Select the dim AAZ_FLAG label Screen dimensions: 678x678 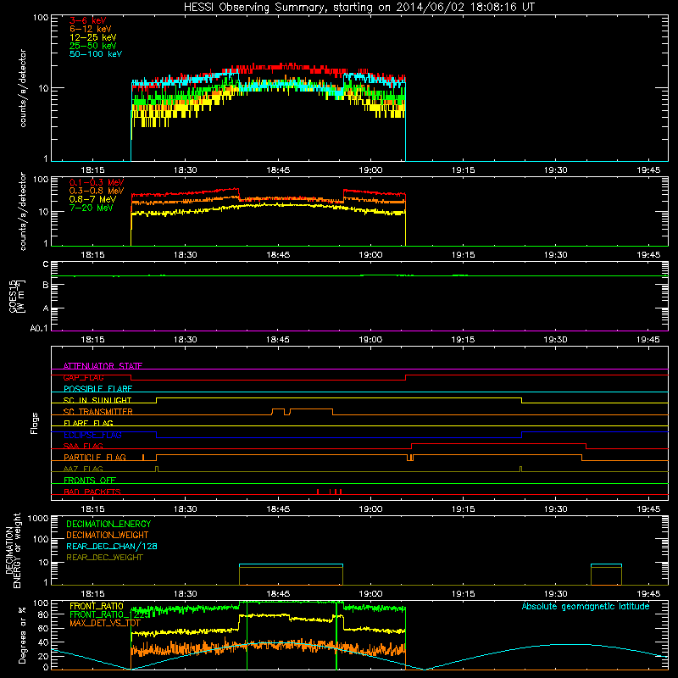click(x=83, y=469)
